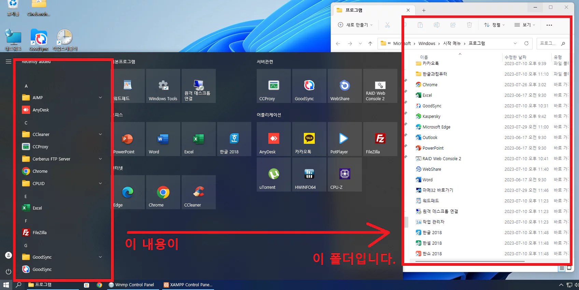Open the 카카오톡 tile
The height and width of the screenshot is (290, 579).
309,139
